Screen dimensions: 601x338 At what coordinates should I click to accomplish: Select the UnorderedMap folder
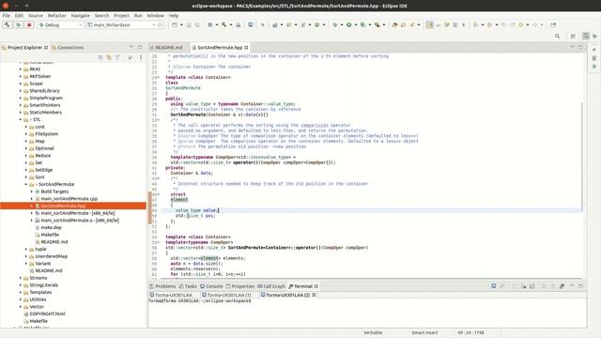pos(51,256)
